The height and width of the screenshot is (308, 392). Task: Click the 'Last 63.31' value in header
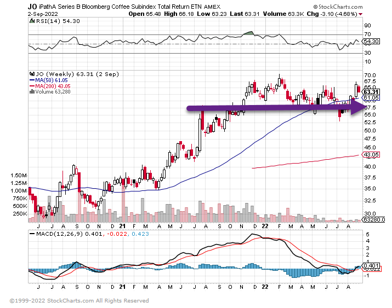245,14
